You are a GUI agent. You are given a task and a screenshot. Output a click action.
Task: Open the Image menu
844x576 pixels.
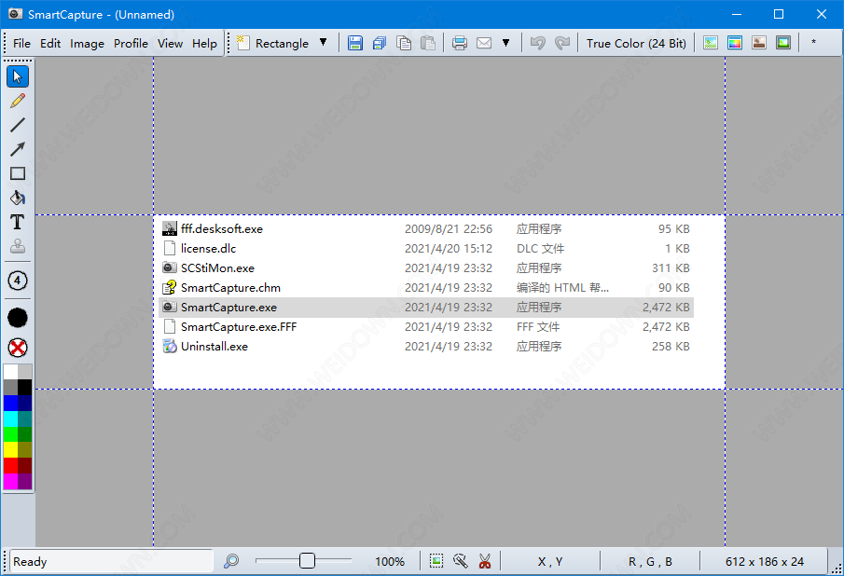88,44
